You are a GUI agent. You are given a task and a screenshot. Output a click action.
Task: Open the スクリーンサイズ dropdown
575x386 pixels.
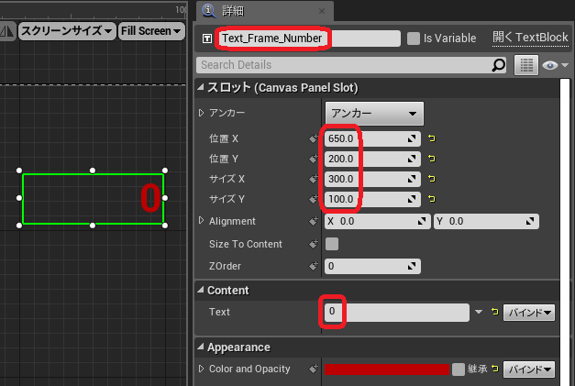(67, 31)
